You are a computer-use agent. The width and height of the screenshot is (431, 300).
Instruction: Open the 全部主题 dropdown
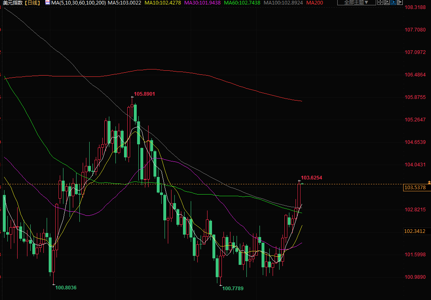pos(354,2)
